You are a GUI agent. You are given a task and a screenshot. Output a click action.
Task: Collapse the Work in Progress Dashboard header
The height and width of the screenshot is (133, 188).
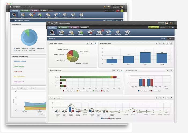click(x=12, y=21)
